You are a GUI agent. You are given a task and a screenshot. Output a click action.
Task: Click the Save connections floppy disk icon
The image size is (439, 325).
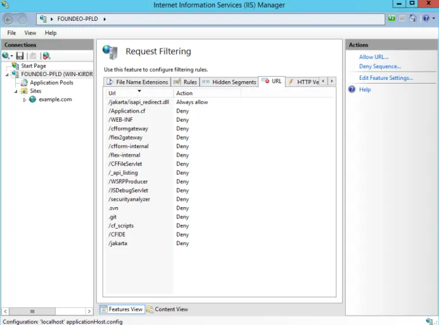pos(20,56)
